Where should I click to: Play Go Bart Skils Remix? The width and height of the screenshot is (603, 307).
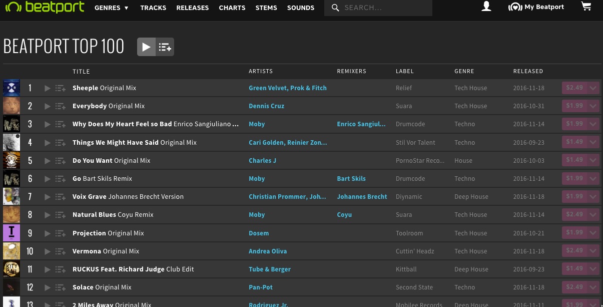47,179
